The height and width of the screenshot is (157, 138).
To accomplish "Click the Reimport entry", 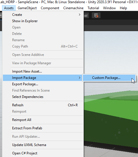I will [43, 111].
